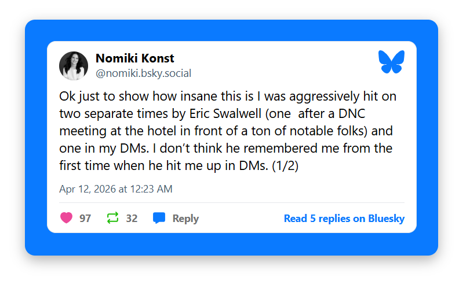Open Nomiki Konst's profile avatar photo

coord(74,65)
